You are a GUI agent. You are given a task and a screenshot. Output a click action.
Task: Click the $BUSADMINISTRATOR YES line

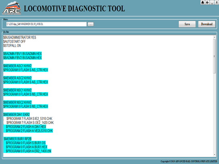(x=20, y=37)
